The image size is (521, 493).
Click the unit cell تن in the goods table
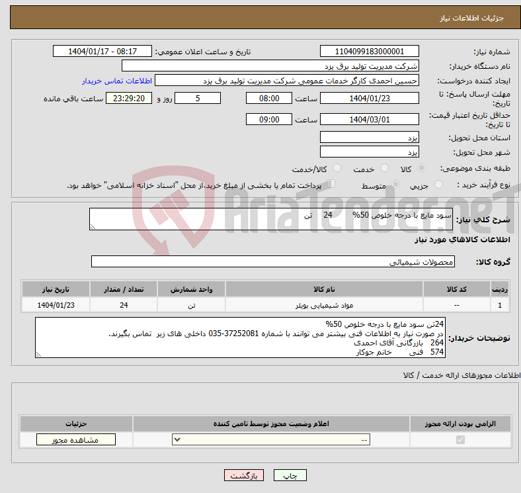191,305
